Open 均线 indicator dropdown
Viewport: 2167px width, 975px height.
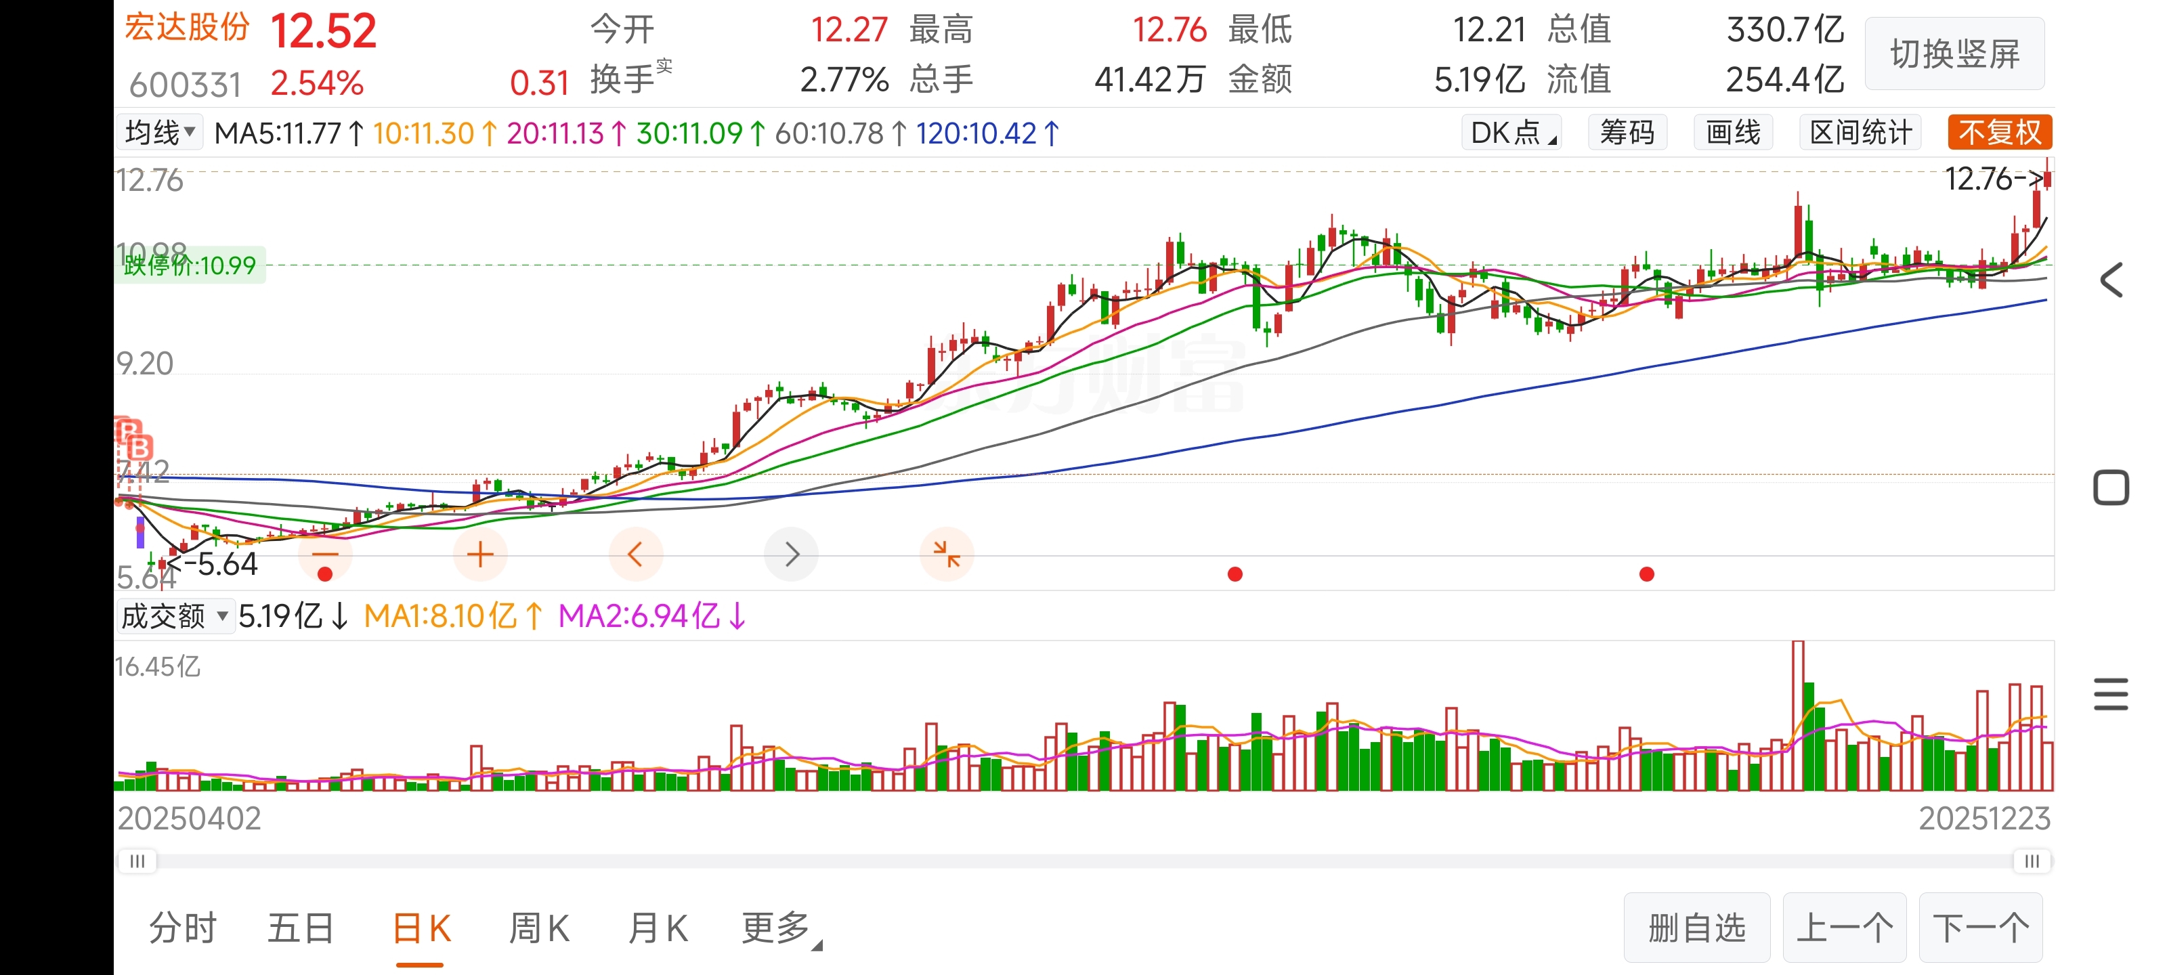(159, 133)
